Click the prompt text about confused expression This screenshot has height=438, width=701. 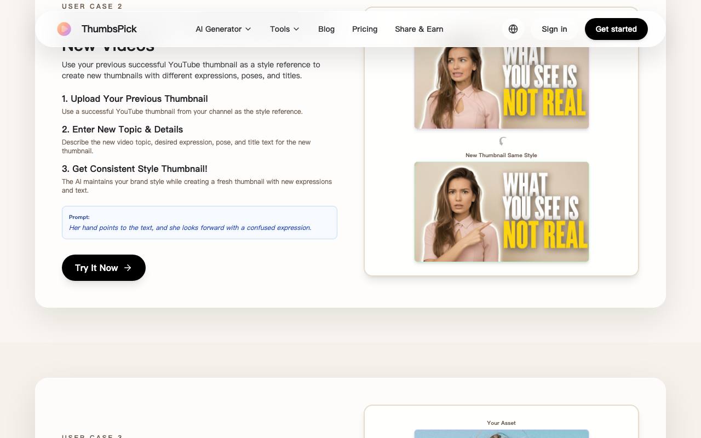(x=190, y=228)
